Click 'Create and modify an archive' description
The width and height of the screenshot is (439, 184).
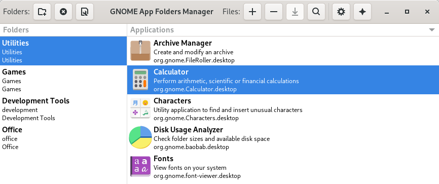click(194, 52)
